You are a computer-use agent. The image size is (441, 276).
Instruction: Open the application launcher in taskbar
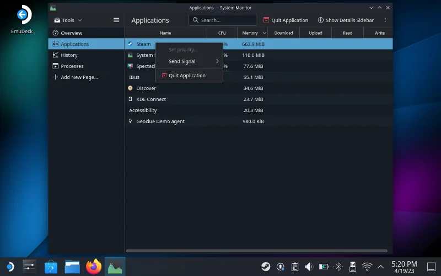(x=10, y=267)
